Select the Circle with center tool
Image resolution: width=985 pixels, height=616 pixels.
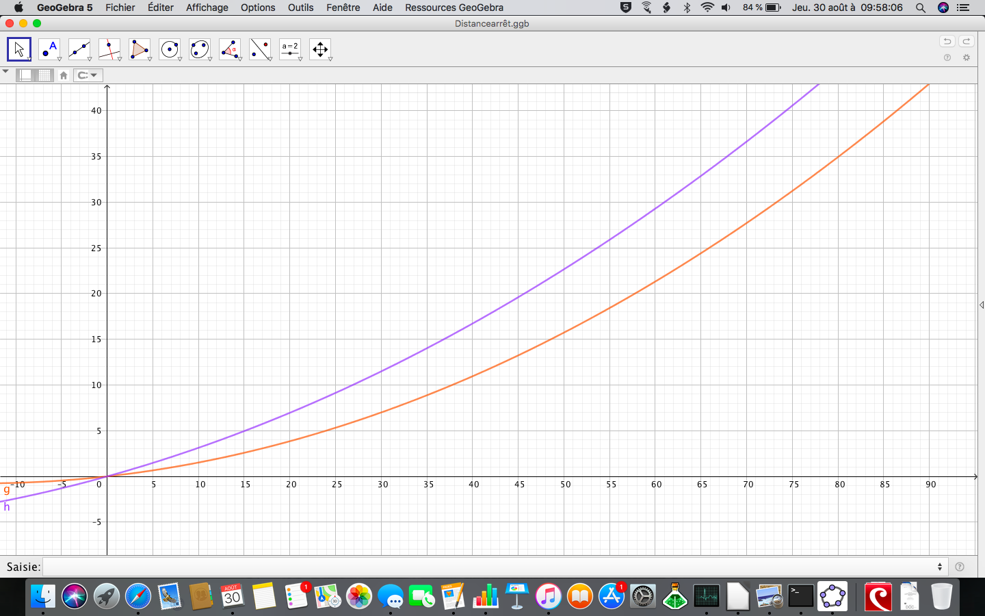tap(170, 49)
